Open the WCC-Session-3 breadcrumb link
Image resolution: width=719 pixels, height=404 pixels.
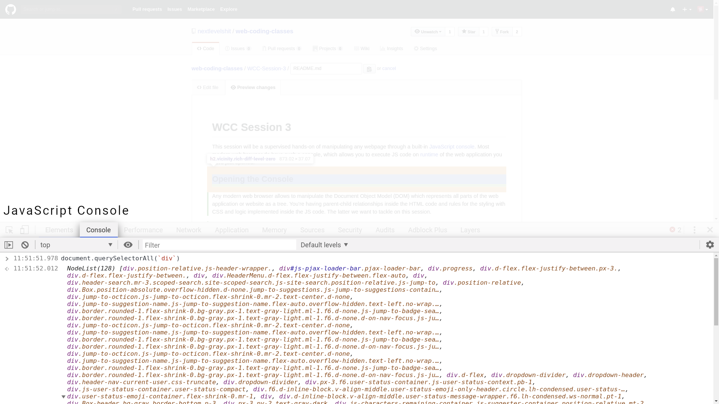point(266,68)
